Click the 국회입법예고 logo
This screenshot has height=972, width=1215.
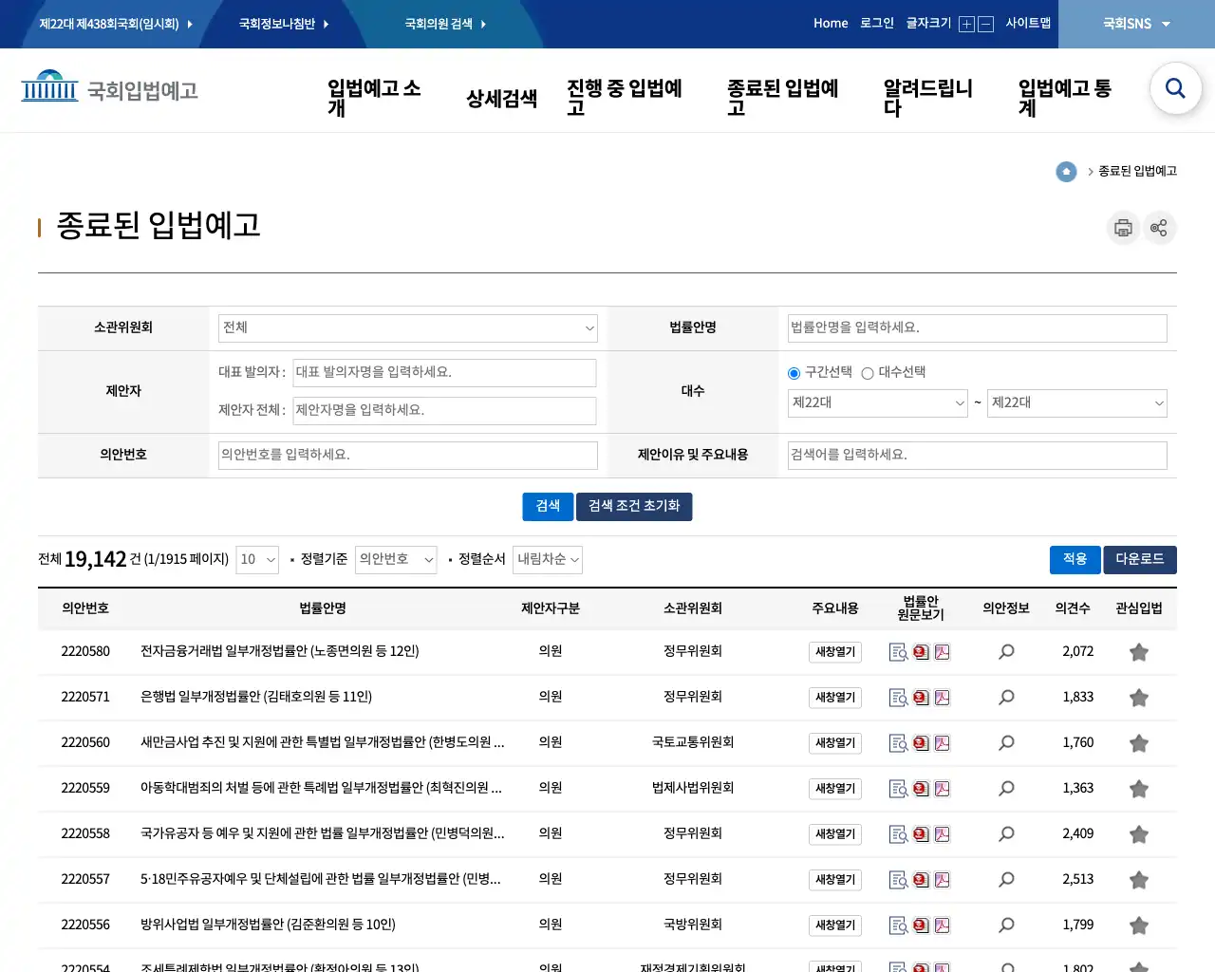tap(109, 89)
